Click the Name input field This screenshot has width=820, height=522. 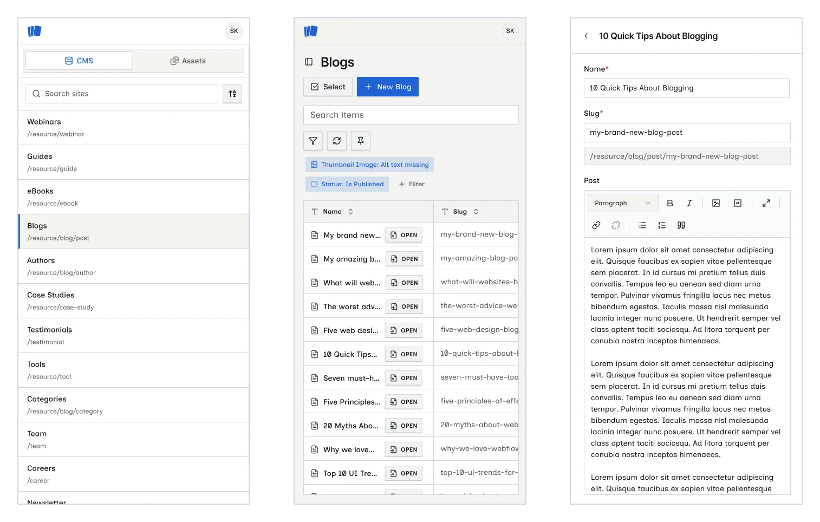tap(687, 88)
